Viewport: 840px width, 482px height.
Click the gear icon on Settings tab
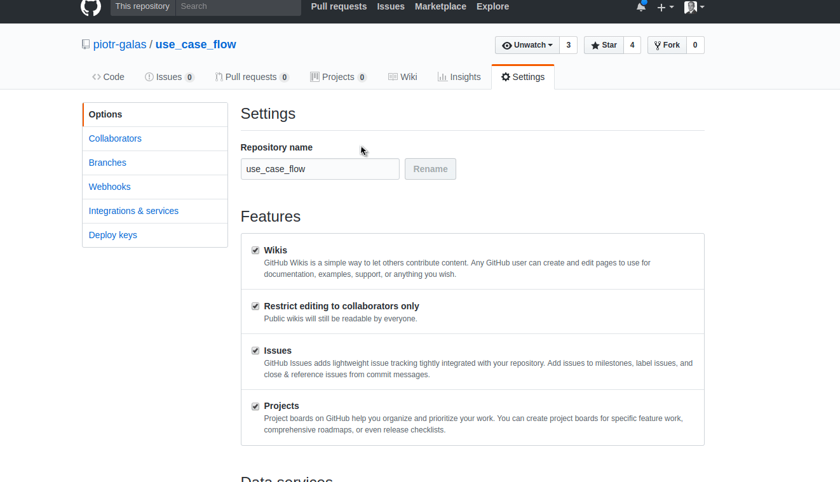(x=506, y=77)
